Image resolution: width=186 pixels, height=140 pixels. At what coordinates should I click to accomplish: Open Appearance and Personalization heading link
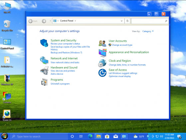pyautogui.click(x=129, y=52)
